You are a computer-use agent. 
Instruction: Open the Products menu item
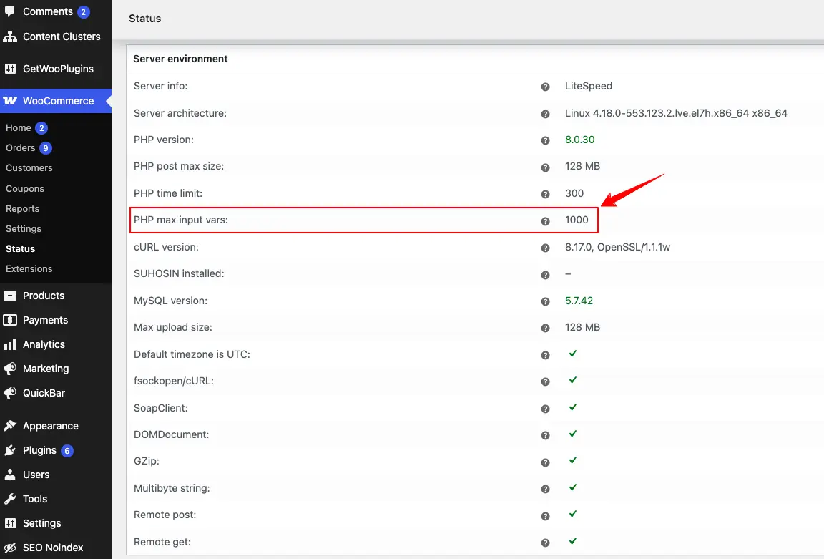pyautogui.click(x=56, y=296)
